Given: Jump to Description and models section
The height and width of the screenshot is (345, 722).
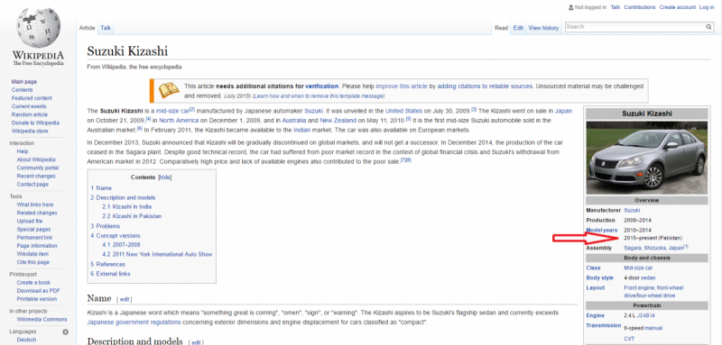Looking at the screenshot, I should [123, 198].
